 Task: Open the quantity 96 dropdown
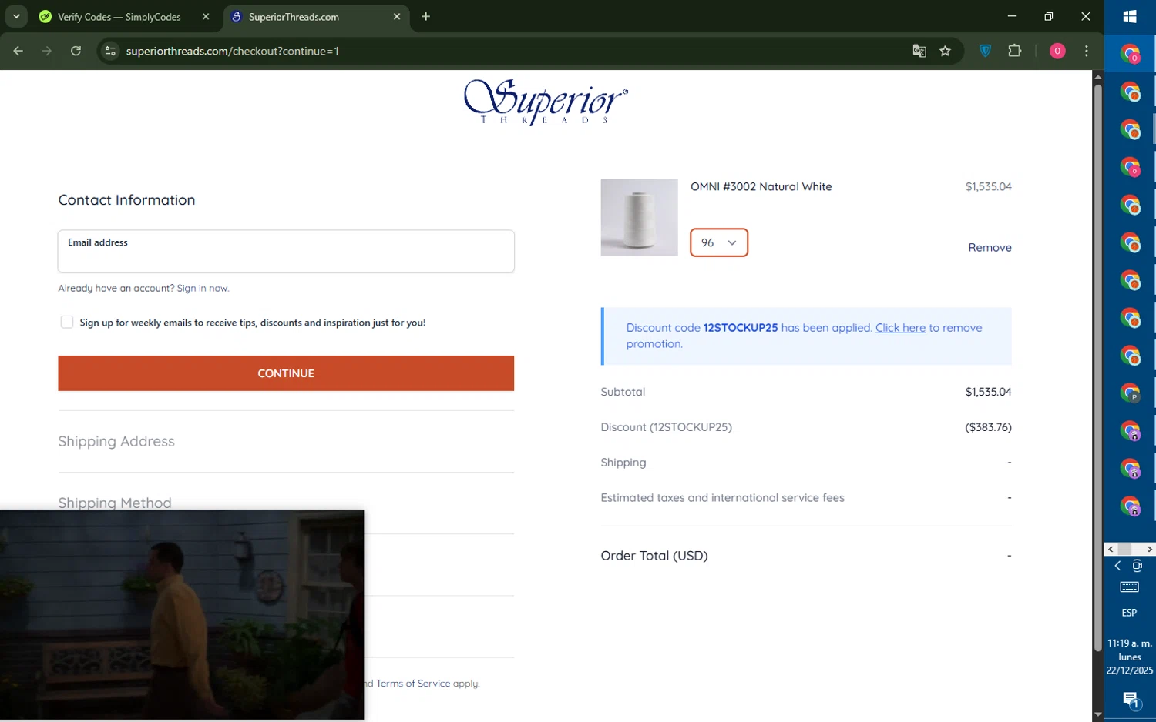coord(719,242)
